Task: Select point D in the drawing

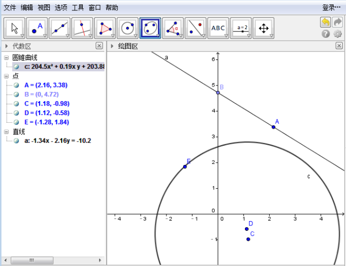Action: coord(247,229)
